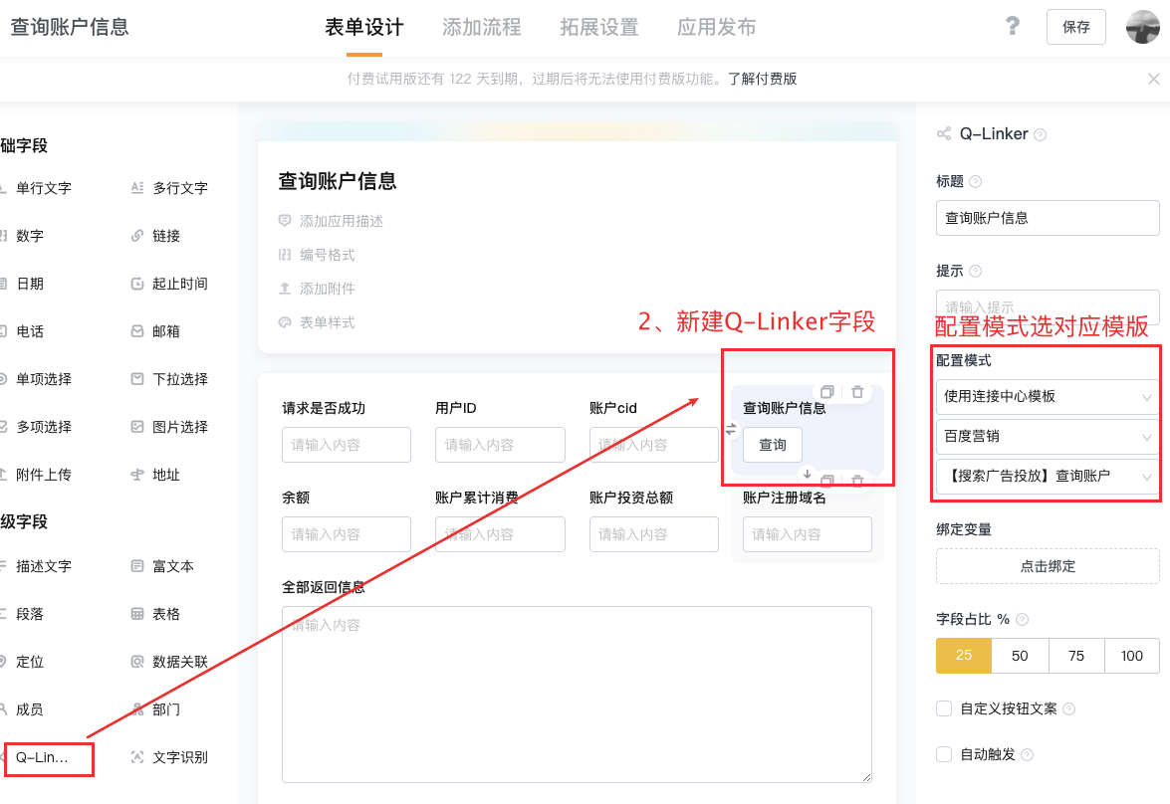The width and height of the screenshot is (1170, 804).
Task: Click the 账户cid input field
Action: pyautogui.click(x=653, y=445)
